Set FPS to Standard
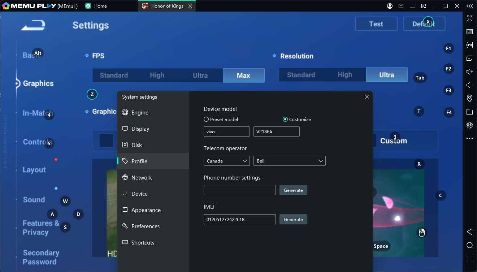Viewport: 477px width, 272px height. [x=114, y=75]
